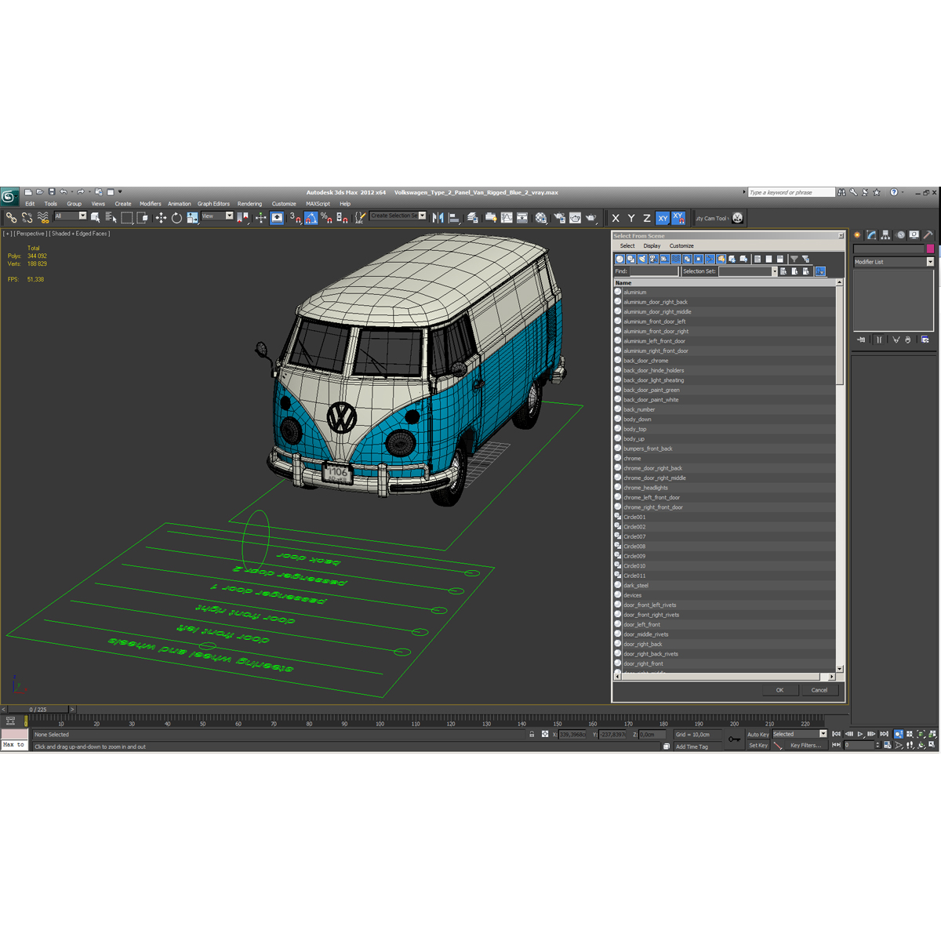
Task: Open the Mirror tool
Action: (x=438, y=218)
